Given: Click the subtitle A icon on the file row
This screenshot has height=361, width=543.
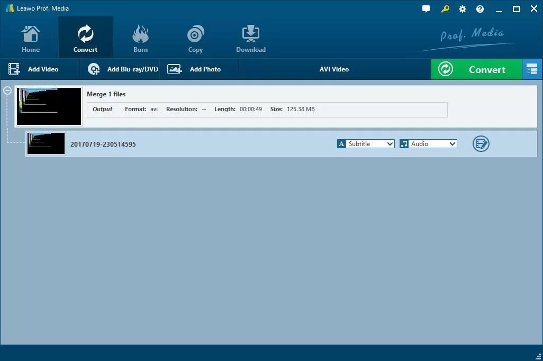Looking at the screenshot, I should click(x=341, y=143).
